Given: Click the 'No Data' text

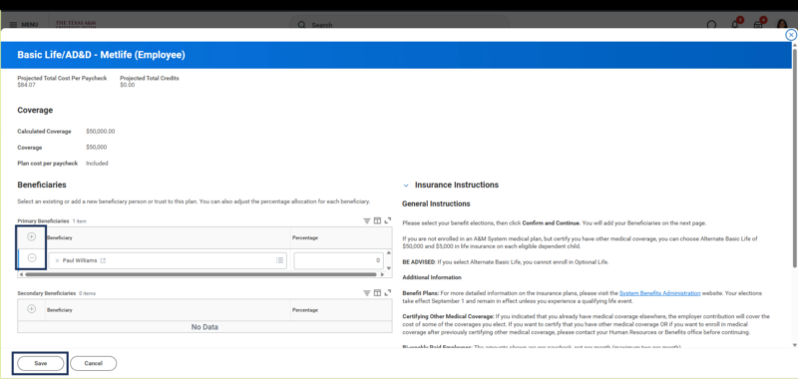Looking at the screenshot, I should point(204,327).
